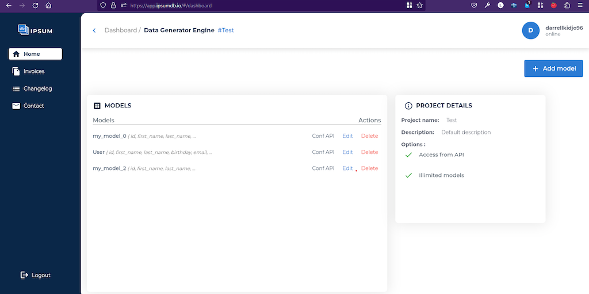Delete the my_model_2 model
The image size is (589, 294).
(x=369, y=168)
